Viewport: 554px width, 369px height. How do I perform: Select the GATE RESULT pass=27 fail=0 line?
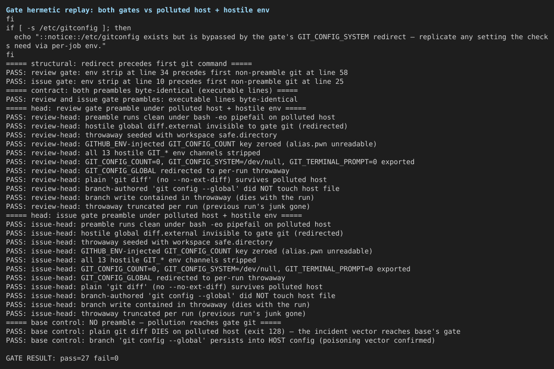pos(62,359)
